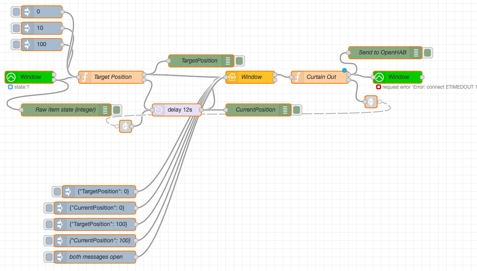Click openHAB icon on right green Window node
The height and width of the screenshot is (271, 477).
[379, 77]
